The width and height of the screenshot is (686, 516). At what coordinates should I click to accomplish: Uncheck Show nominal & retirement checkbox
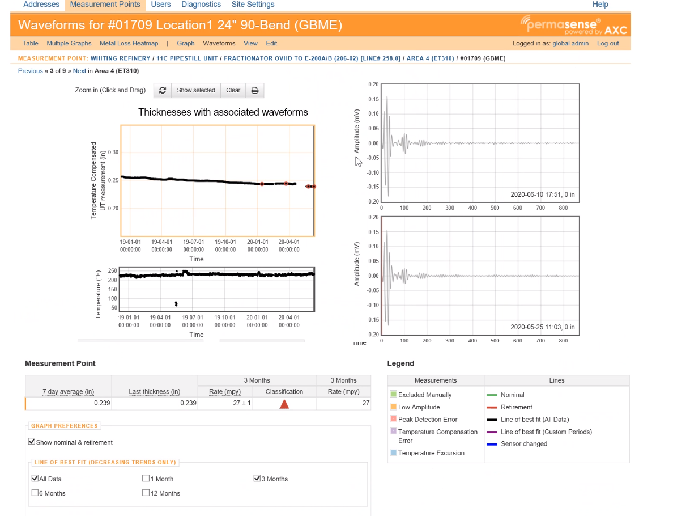[32, 441]
